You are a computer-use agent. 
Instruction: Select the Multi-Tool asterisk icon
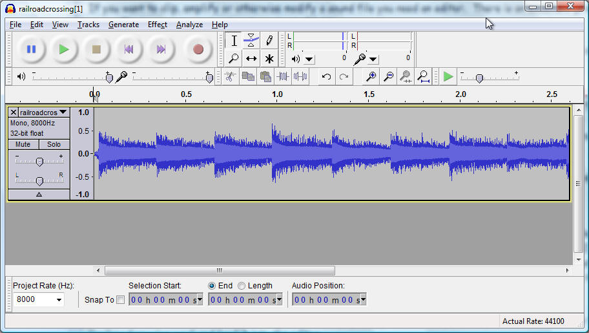pyautogui.click(x=269, y=59)
